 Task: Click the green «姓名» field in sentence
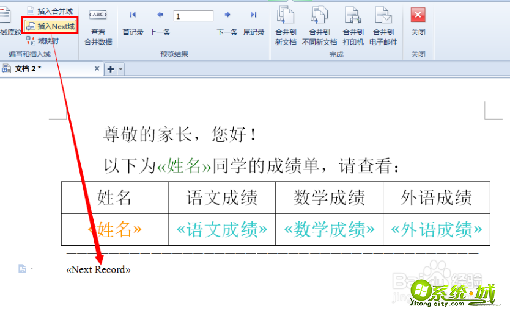pos(185,166)
